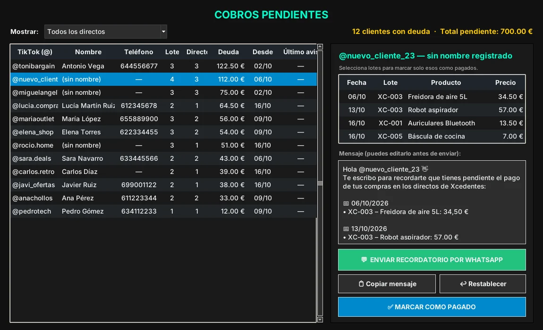This screenshot has width=543, height=330.
Task: Select the @elena_shop row
Action: [x=163, y=132]
